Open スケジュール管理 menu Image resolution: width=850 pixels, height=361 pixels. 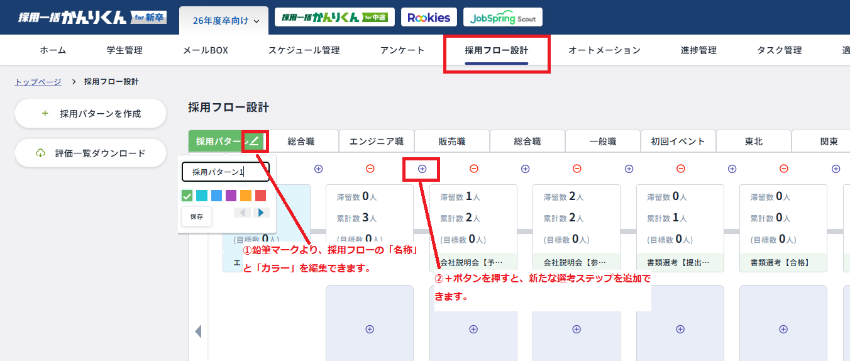click(x=304, y=50)
